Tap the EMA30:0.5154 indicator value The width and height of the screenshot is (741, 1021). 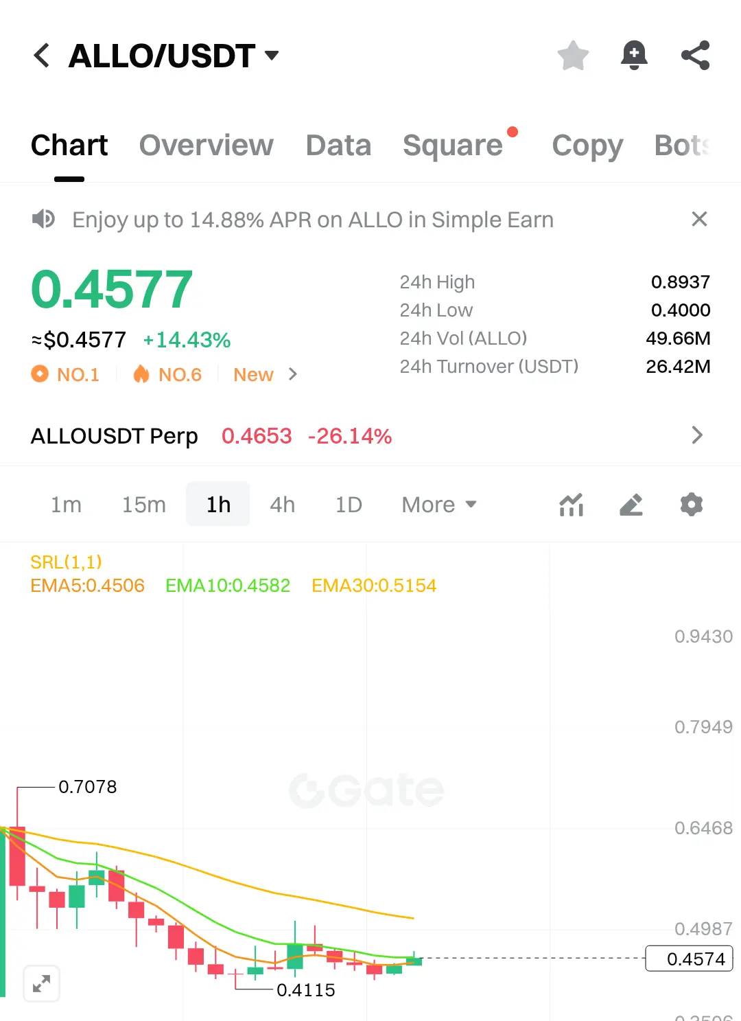[374, 586]
